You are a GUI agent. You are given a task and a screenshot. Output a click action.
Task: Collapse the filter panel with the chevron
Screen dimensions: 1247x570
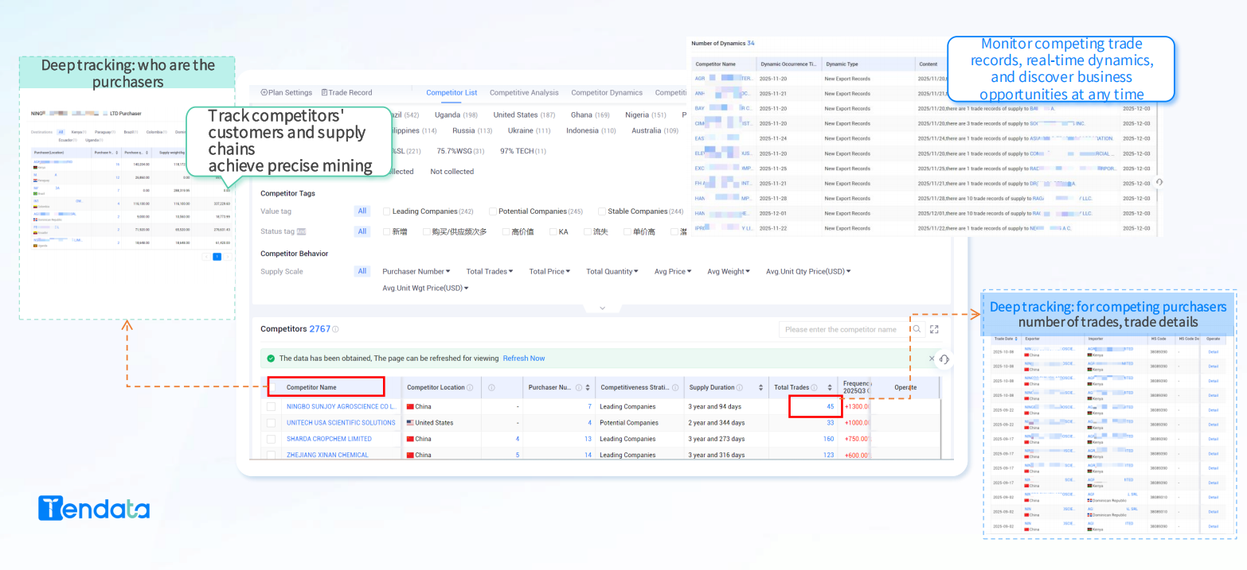(x=601, y=308)
